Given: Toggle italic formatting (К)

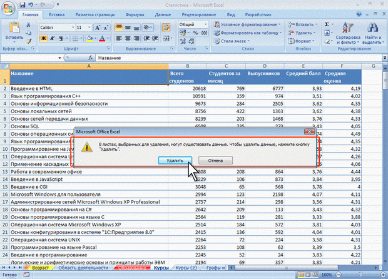Looking at the screenshot, I should pyautogui.click(x=53, y=38).
